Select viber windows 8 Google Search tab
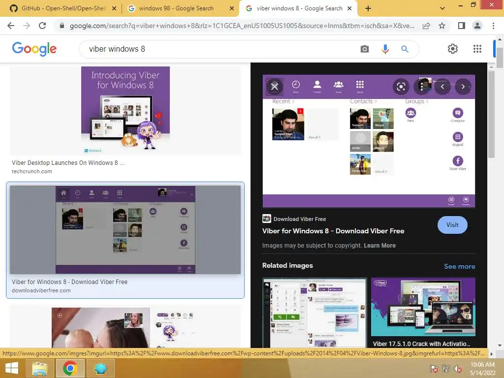 (x=299, y=8)
